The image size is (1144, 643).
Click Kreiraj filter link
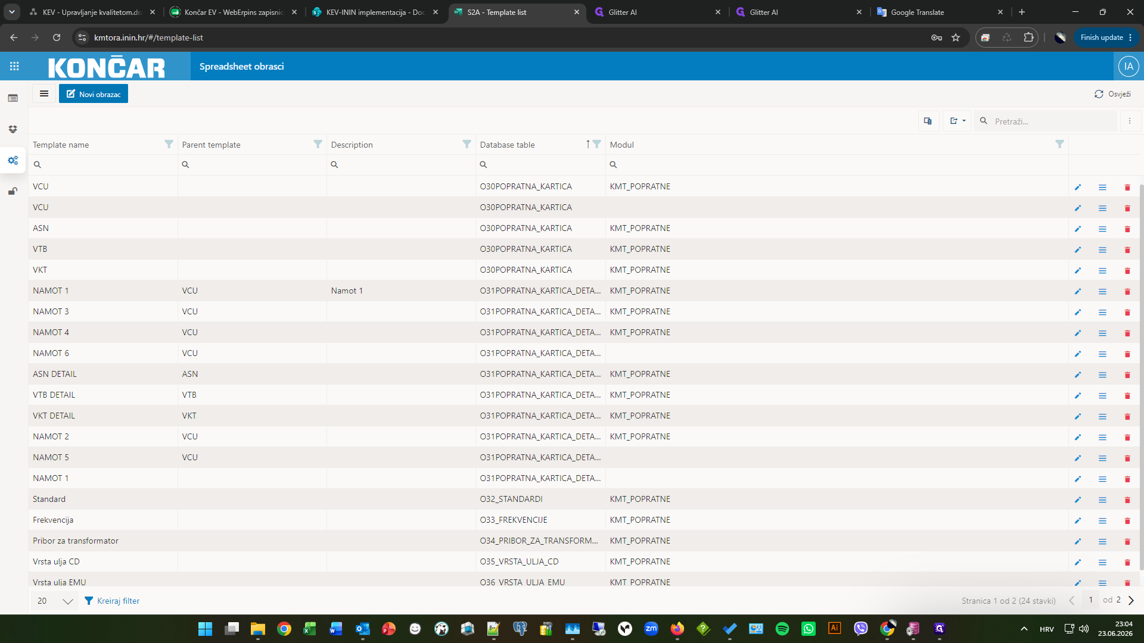[112, 601]
